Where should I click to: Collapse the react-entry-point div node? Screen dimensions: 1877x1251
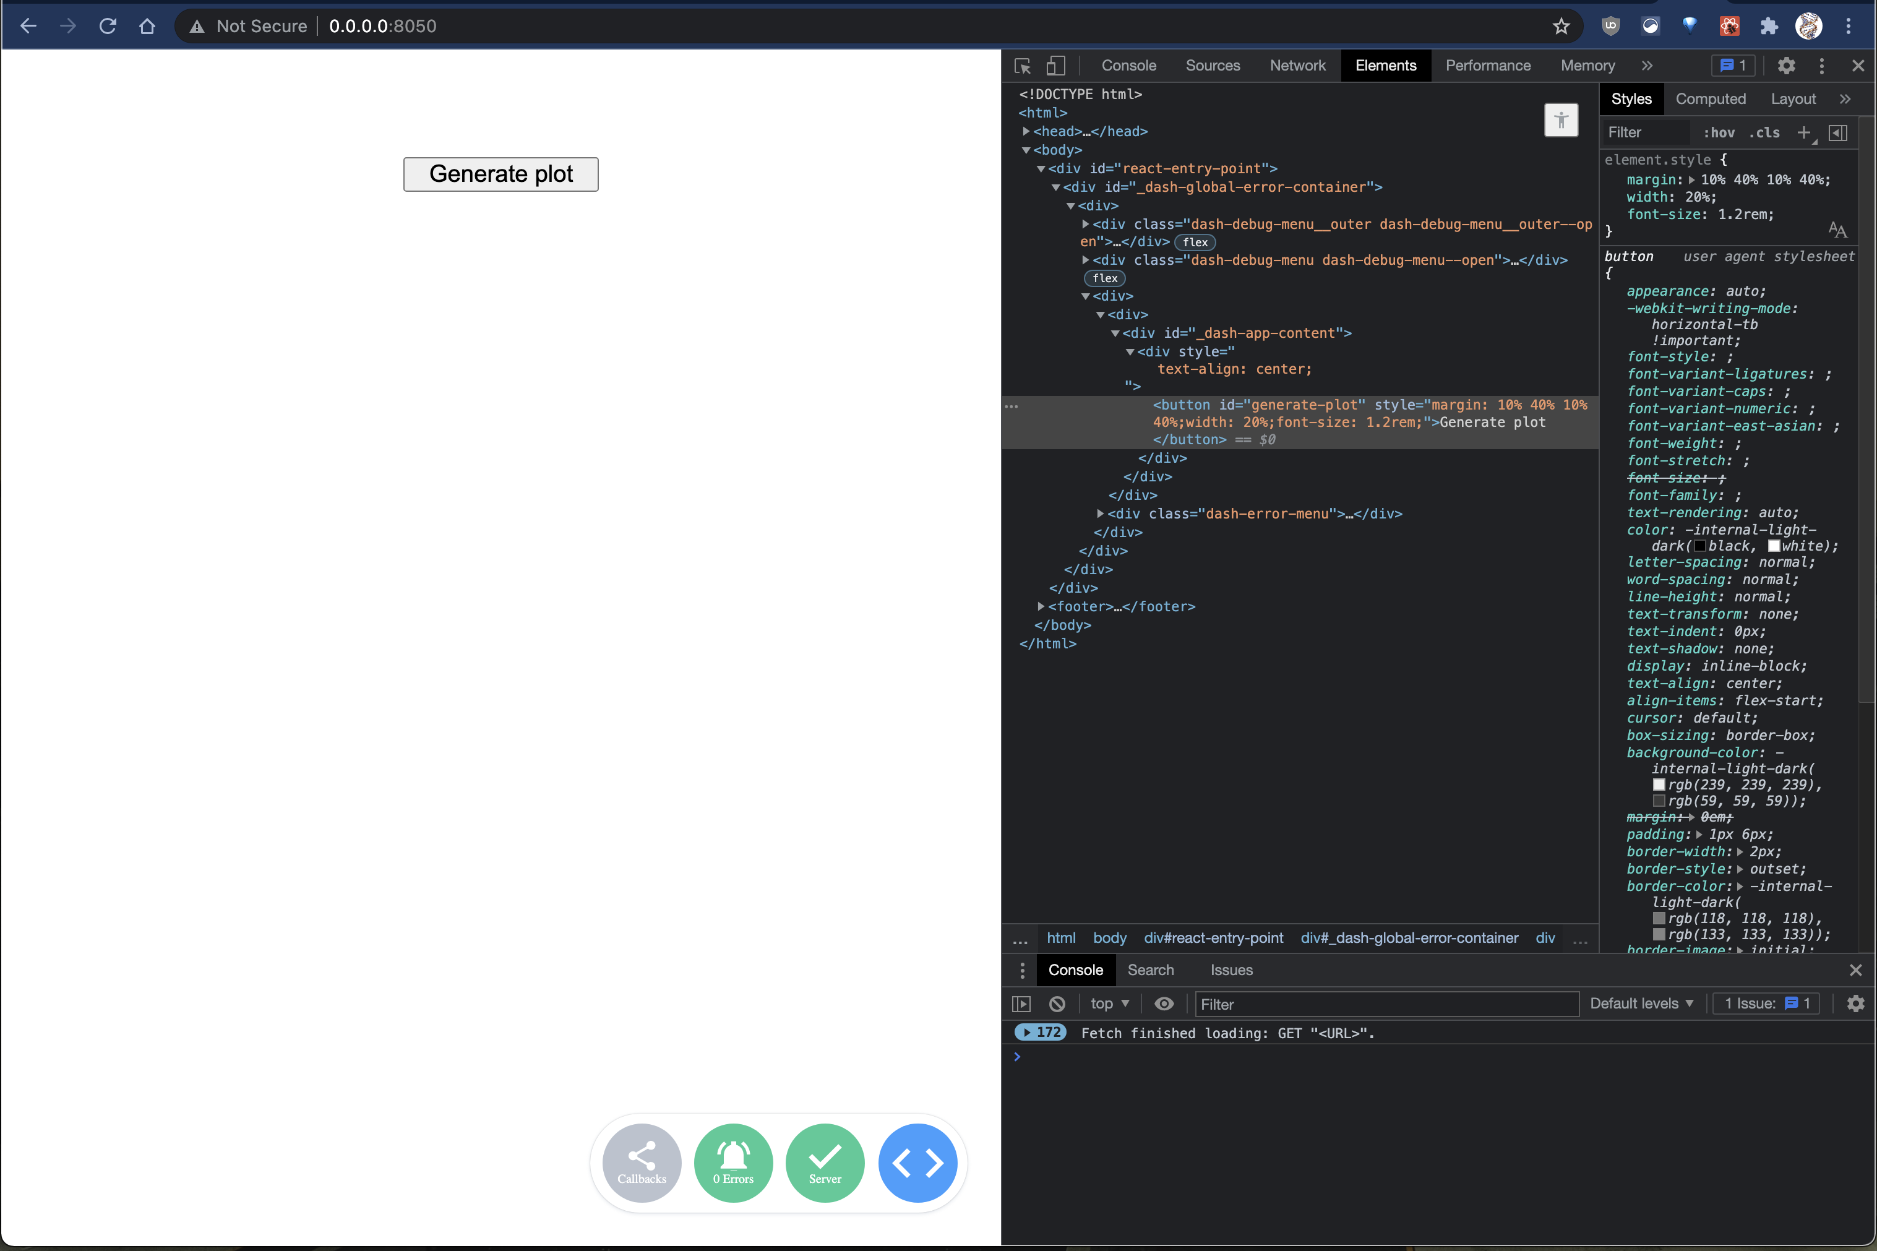click(1041, 168)
